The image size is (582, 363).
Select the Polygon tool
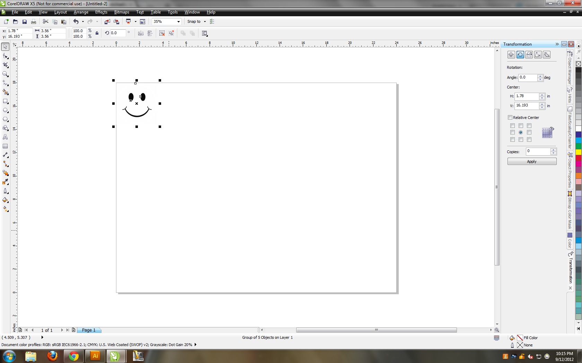click(x=5, y=119)
